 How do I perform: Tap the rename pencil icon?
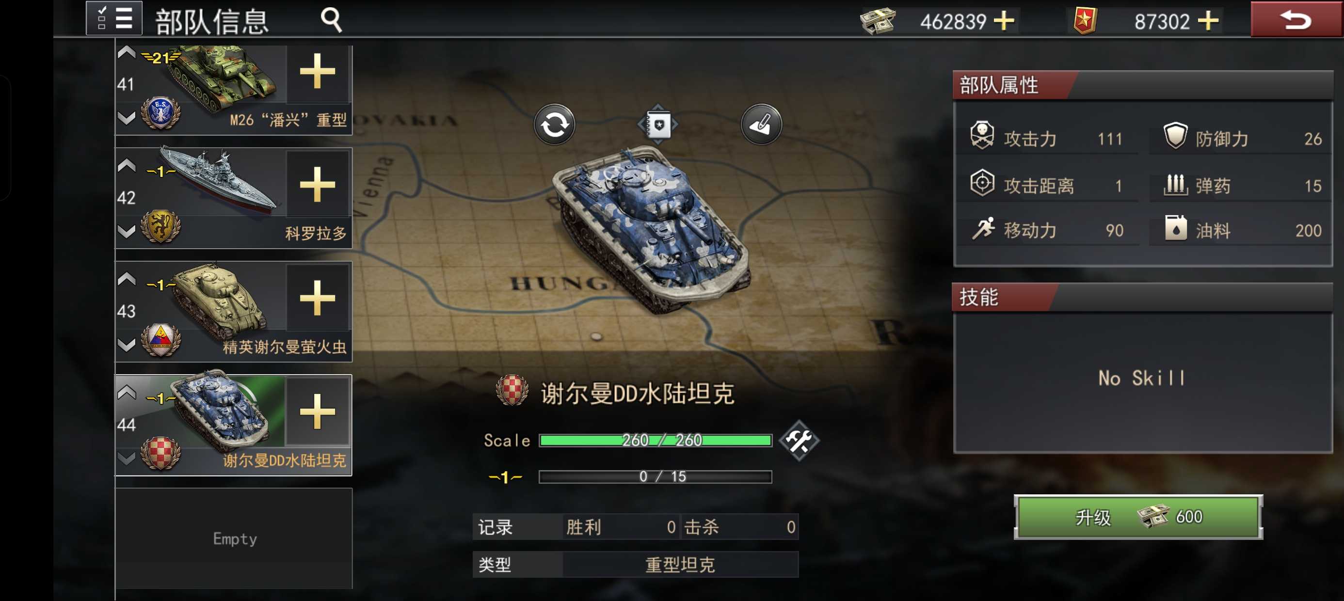click(x=761, y=125)
